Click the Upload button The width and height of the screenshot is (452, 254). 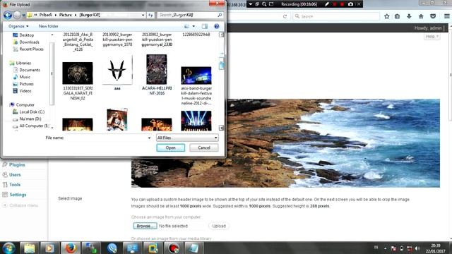coord(219,226)
